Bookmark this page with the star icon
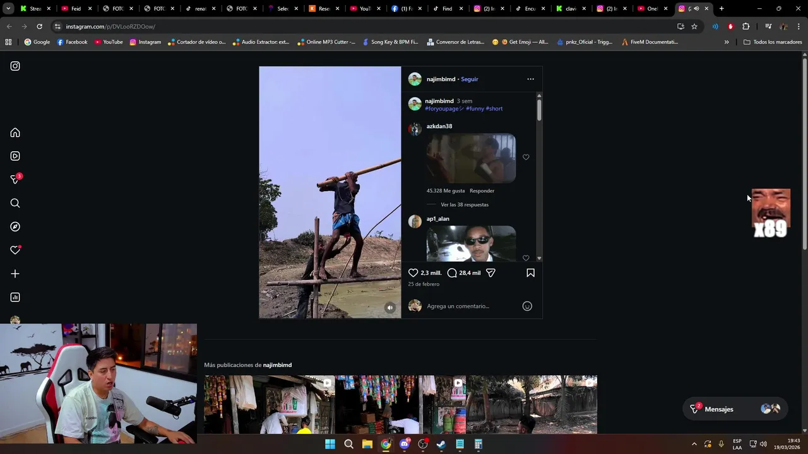Screen dimensions: 808x454 tap(694, 26)
